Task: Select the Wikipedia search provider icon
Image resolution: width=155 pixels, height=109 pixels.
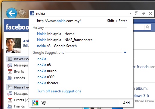Action: point(44,103)
